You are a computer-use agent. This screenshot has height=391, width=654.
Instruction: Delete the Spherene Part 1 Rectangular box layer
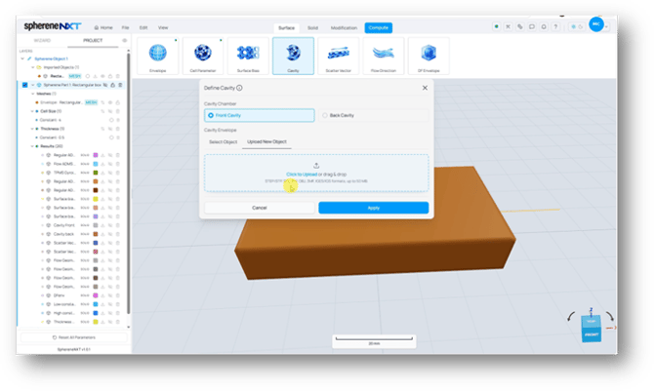[x=120, y=85]
